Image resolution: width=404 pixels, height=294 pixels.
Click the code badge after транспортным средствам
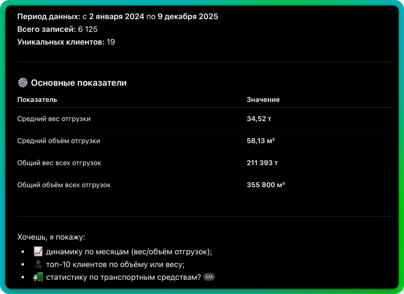click(x=209, y=277)
